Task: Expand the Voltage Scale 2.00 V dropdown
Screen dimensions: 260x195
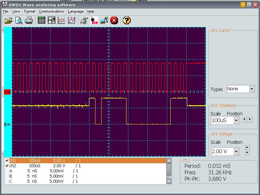Action: (236, 152)
